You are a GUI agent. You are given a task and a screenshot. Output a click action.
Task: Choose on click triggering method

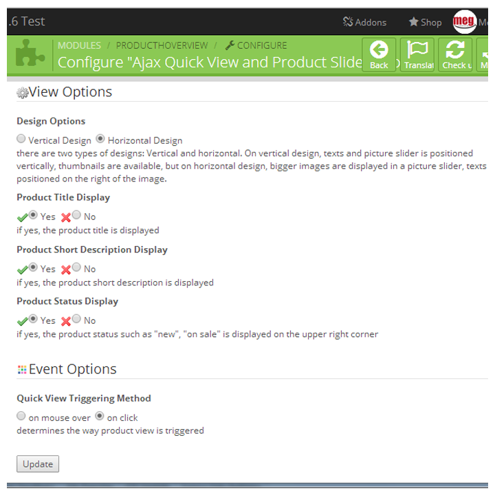[100, 416]
